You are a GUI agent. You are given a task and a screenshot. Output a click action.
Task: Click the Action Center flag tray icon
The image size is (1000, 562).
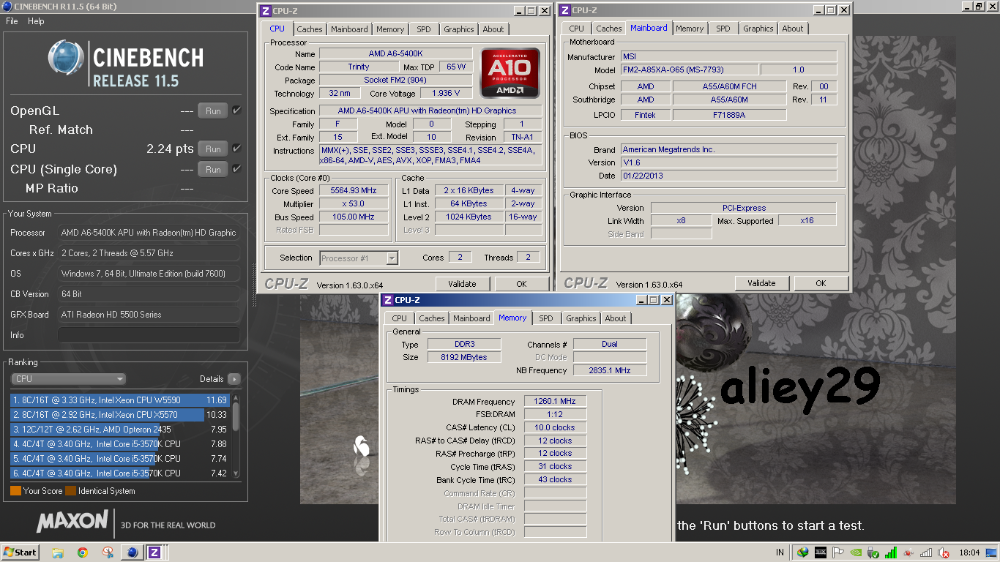pos(838,552)
